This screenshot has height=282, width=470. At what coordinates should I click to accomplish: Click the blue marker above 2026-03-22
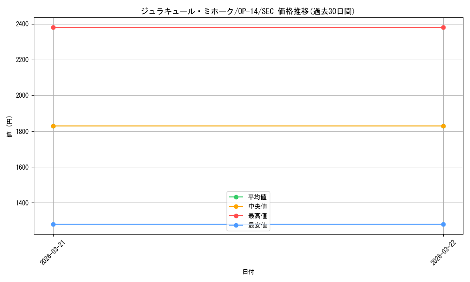pyautogui.click(x=444, y=224)
